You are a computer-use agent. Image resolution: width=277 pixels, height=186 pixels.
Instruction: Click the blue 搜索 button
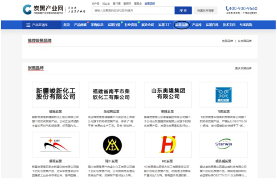tap(183, 10)
